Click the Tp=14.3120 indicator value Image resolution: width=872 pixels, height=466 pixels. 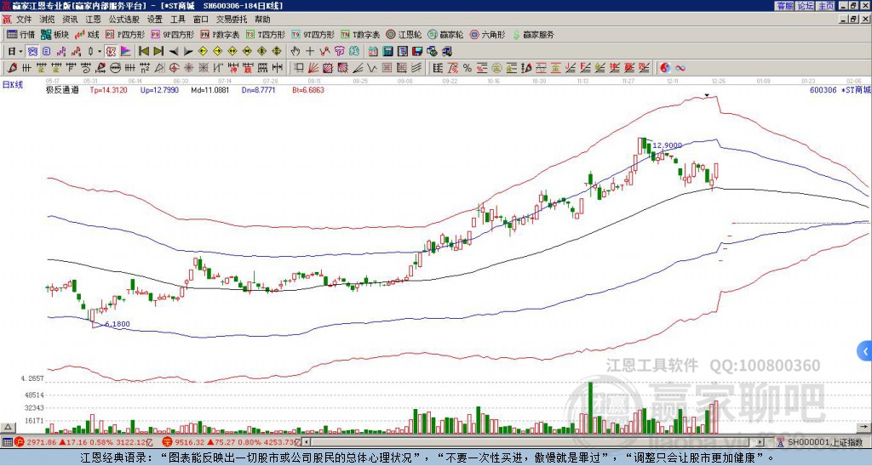[x=108, y=89]
